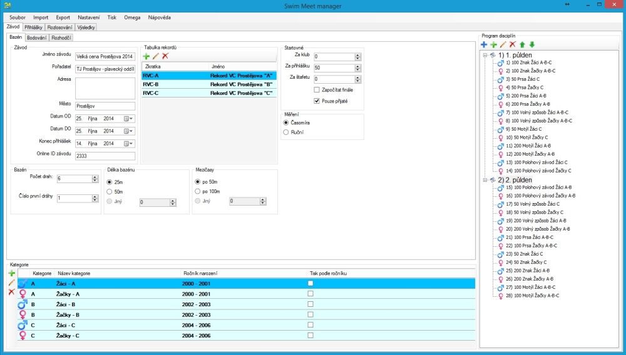Click the Číslo první dráhy spinner arrows

pyautogui.click(x=95, y=198)
